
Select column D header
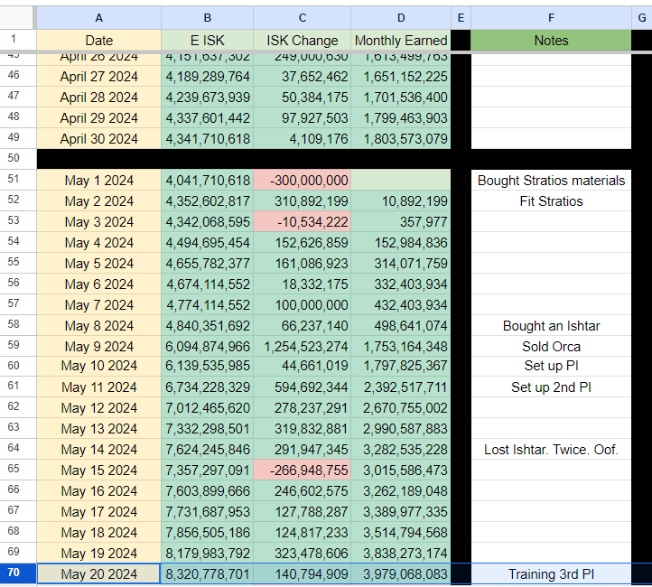(400, 16)
